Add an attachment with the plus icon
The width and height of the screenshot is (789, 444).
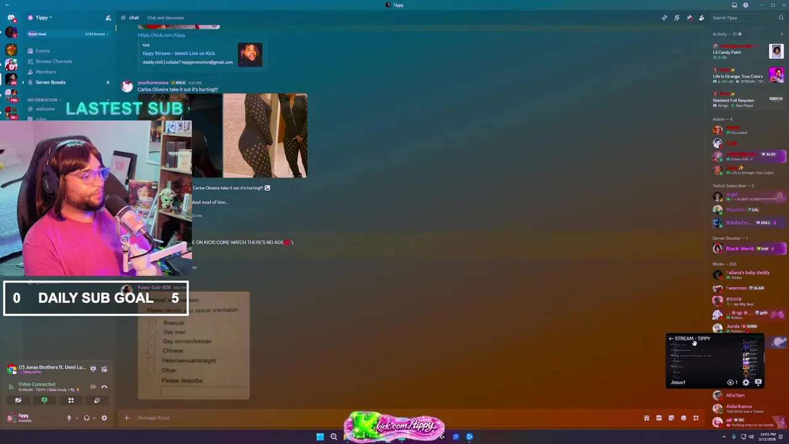coord(126,418)
